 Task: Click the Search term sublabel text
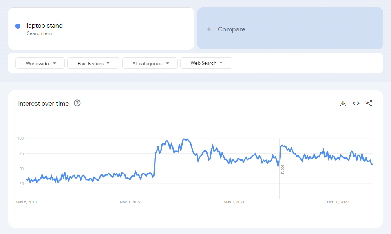40,33
